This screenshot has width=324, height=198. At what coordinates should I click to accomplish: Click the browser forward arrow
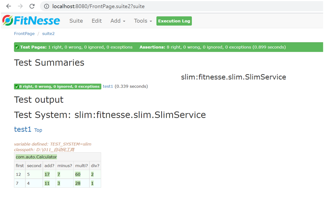[x=20, y=6]
